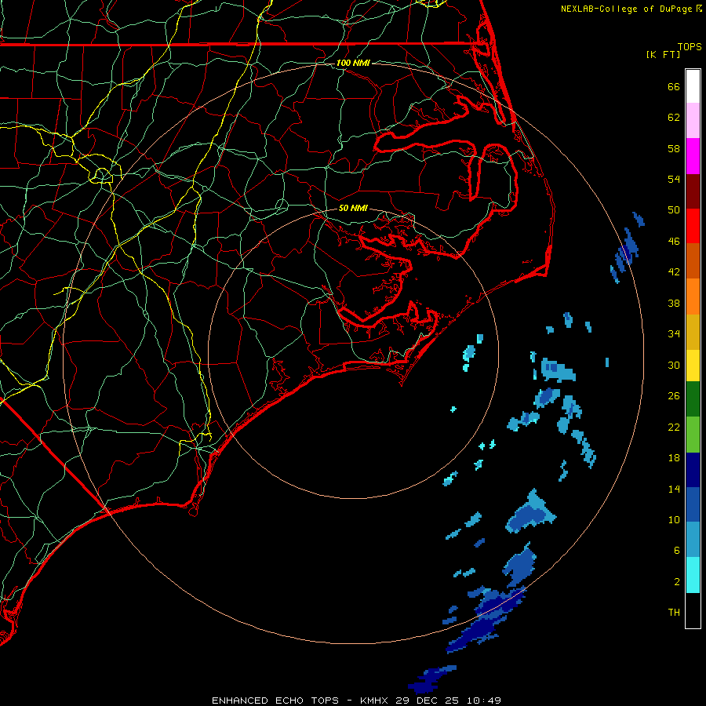This screenshot has width=706, height=706.
Task: Click the 26 value on the legend
Action: (674, 396)
